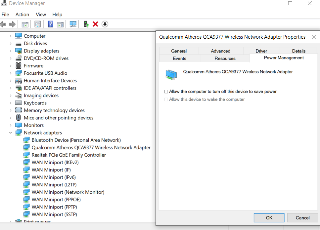Scan for hardware changes toolbar icon
Image resolution: width=320 pixels, height=230 pixels.
(x=73, y=24)
